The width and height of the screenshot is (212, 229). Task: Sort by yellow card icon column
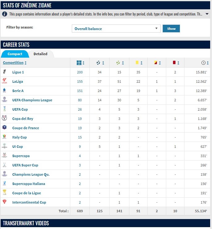point(138,63)
